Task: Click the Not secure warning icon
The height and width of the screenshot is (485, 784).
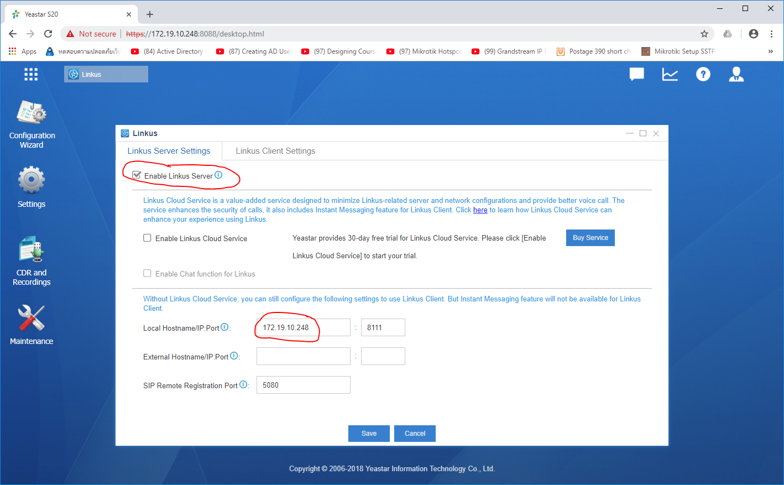Action: click(x=70, y=34)
